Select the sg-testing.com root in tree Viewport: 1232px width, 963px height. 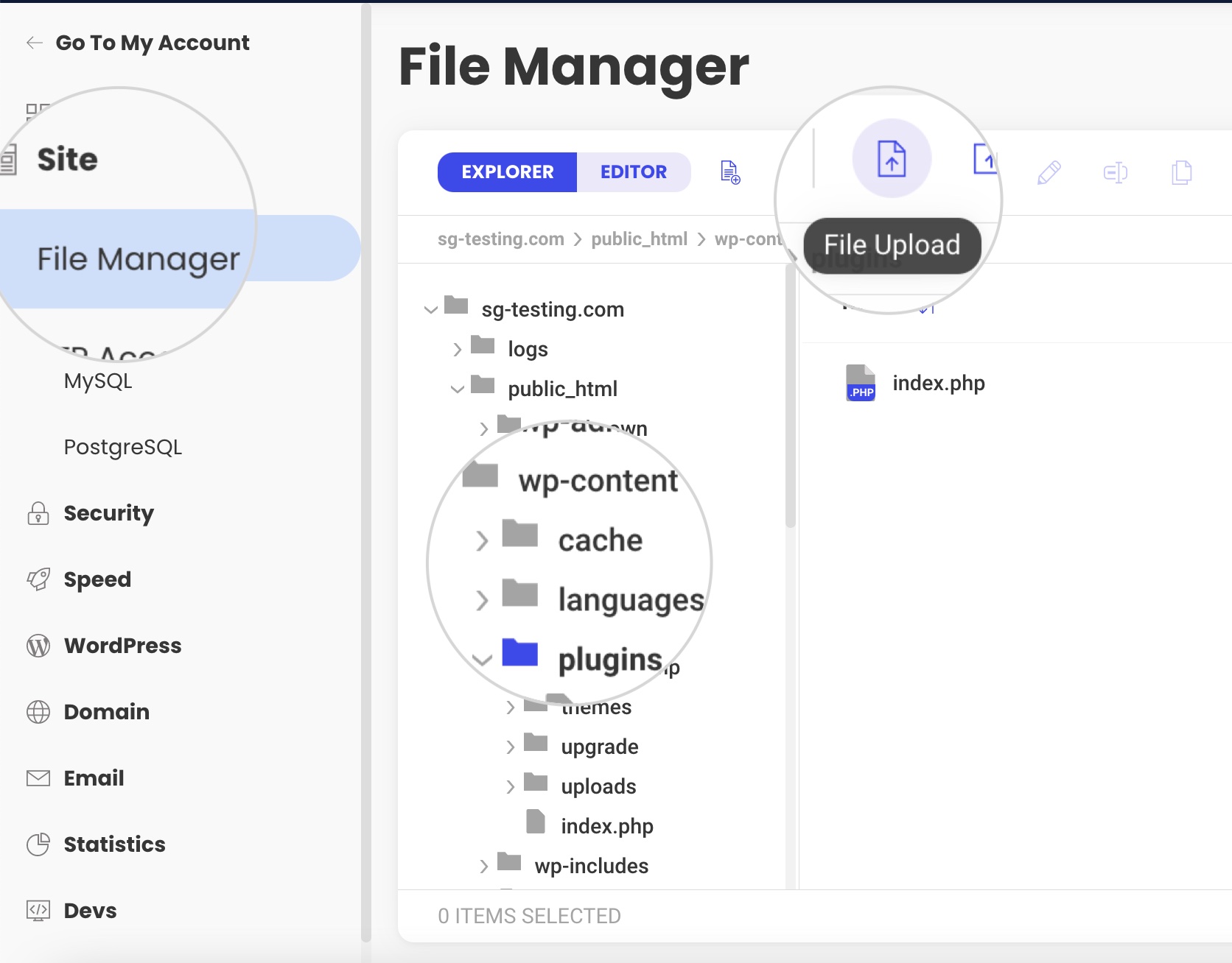pos(553,309)
